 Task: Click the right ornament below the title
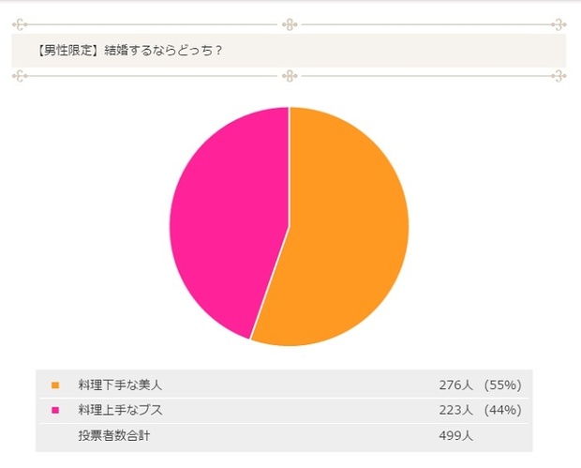tap(560, 76)
